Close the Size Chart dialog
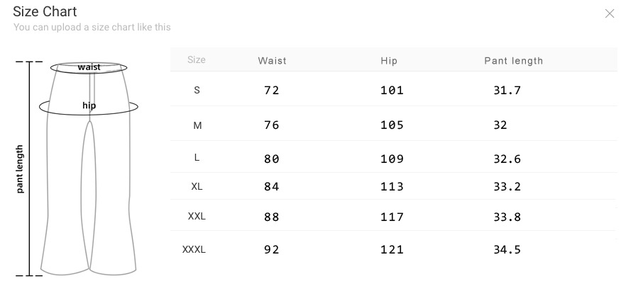 pos(609,13)
